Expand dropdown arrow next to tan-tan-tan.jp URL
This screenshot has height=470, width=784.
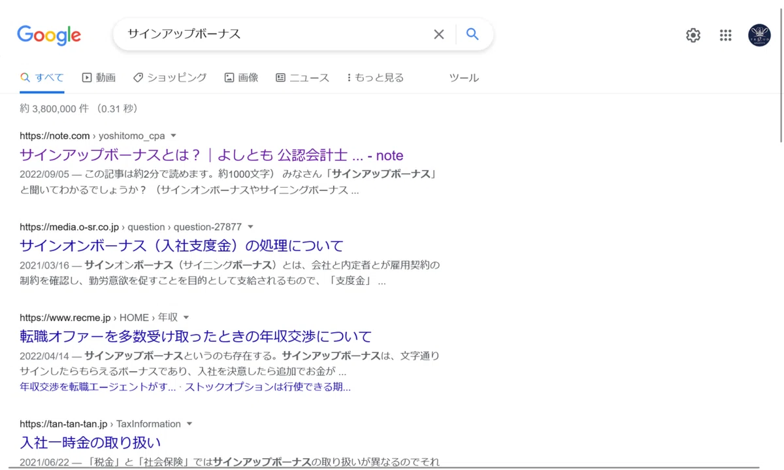tap(189, 424)
